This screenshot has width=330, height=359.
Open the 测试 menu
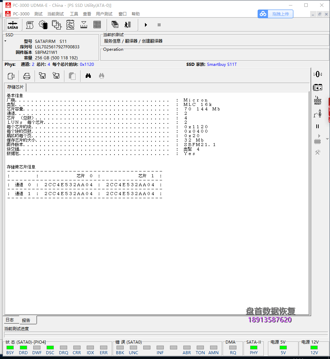38,14
